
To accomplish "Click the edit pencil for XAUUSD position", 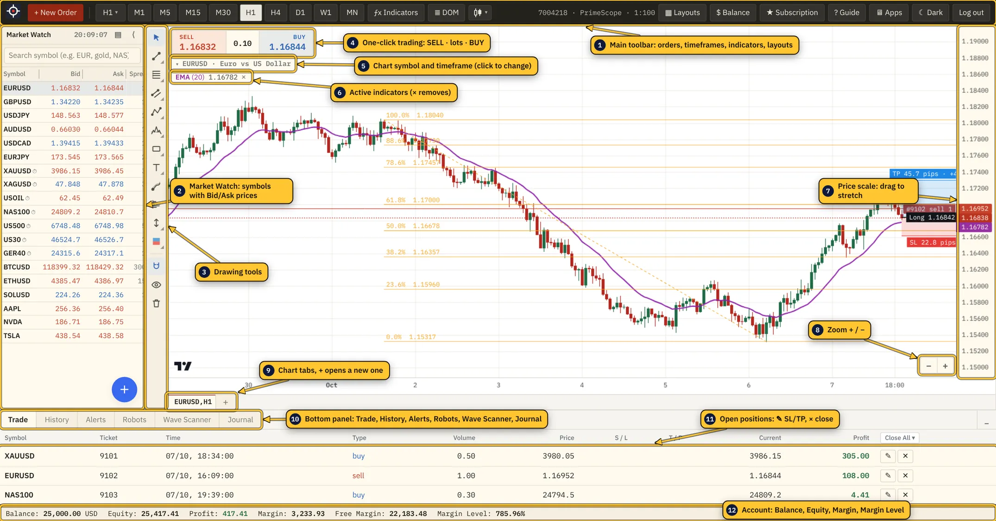I will pos(888,456).
